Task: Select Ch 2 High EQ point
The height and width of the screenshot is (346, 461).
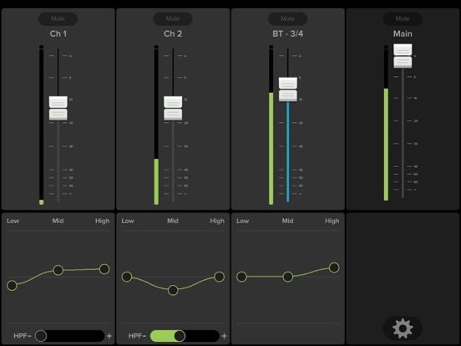Action: (220, 277)
